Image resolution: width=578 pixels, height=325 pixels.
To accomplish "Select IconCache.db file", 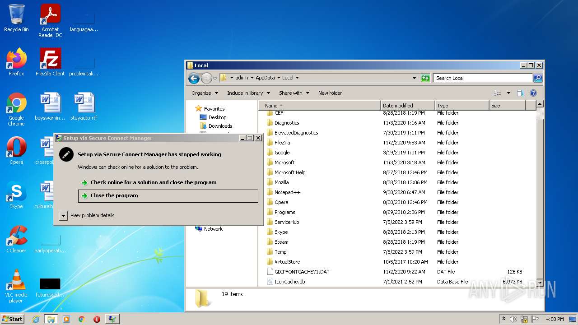I will click(x=289, y=282).
